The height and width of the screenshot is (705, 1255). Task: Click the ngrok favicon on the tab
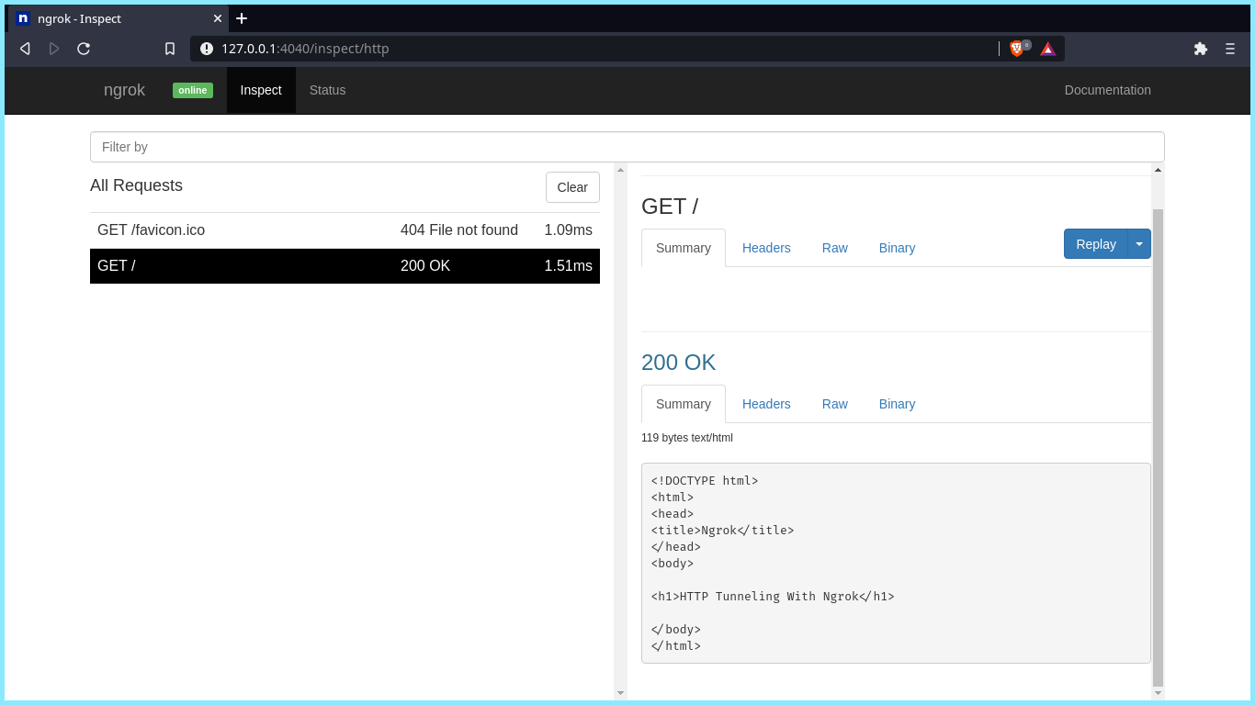(x=23, y=18)
